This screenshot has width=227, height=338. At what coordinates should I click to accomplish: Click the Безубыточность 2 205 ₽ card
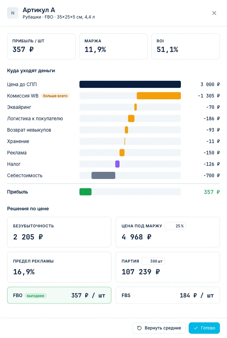59,232
